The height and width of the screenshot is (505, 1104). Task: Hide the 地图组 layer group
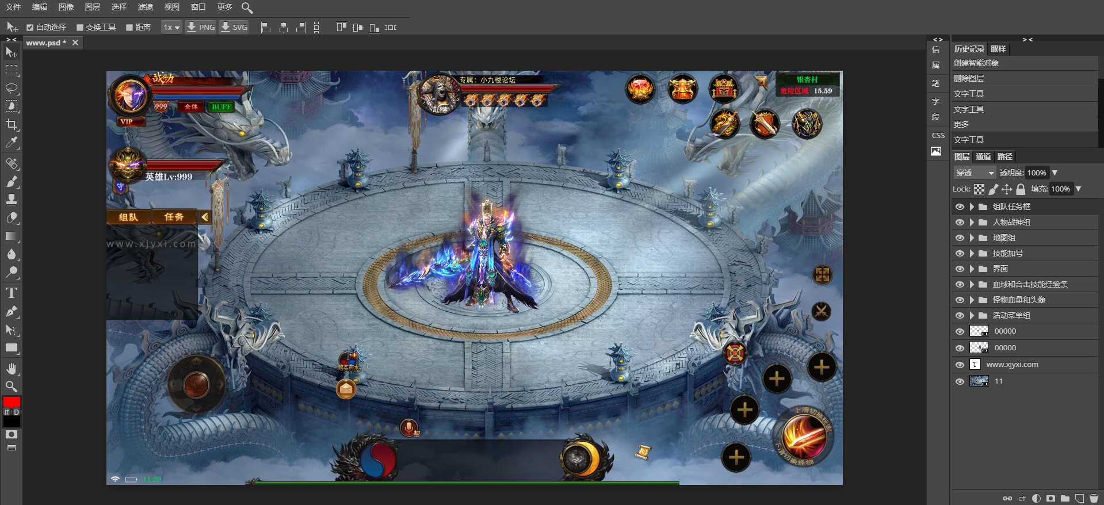(x=959, y=238)
